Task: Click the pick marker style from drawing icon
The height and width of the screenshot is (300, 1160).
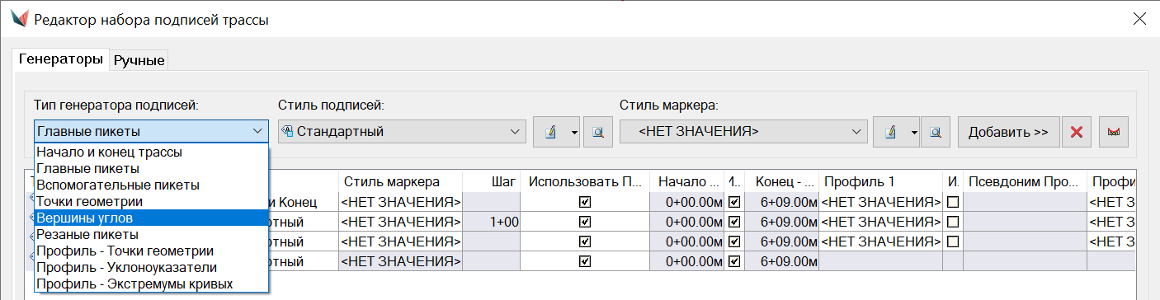Action: (936, 132)
